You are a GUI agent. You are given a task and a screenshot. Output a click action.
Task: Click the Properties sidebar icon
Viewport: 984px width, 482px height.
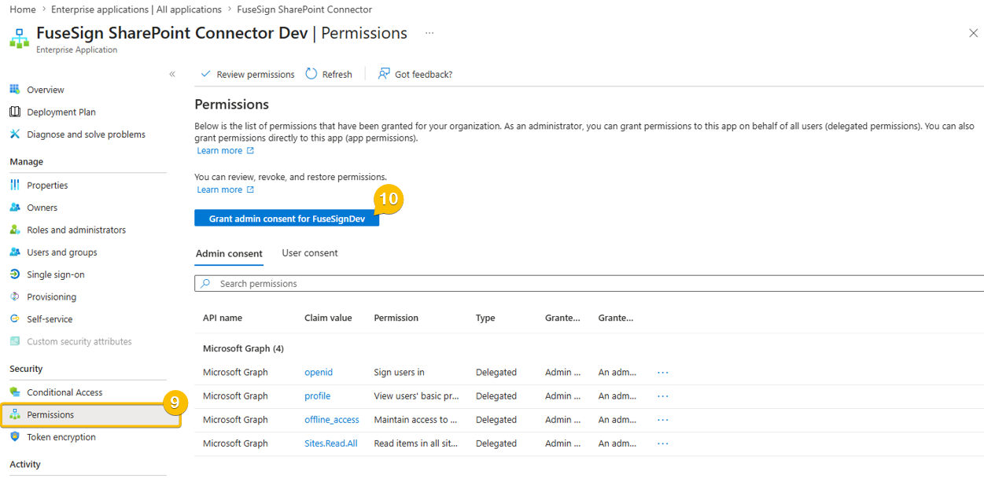pos(14,185)
